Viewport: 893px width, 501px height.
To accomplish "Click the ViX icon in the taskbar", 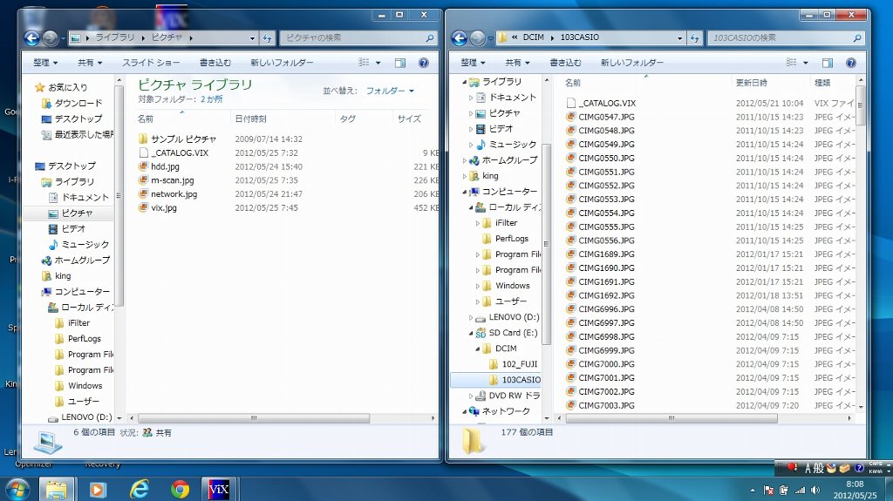I will 218,489.
